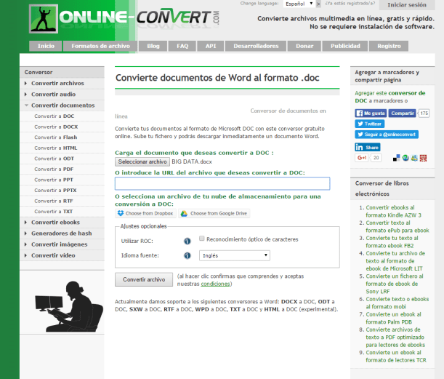Expand Convertir imágenes section
This screenshot has width=444, height=379.
(x=62, y=244)
